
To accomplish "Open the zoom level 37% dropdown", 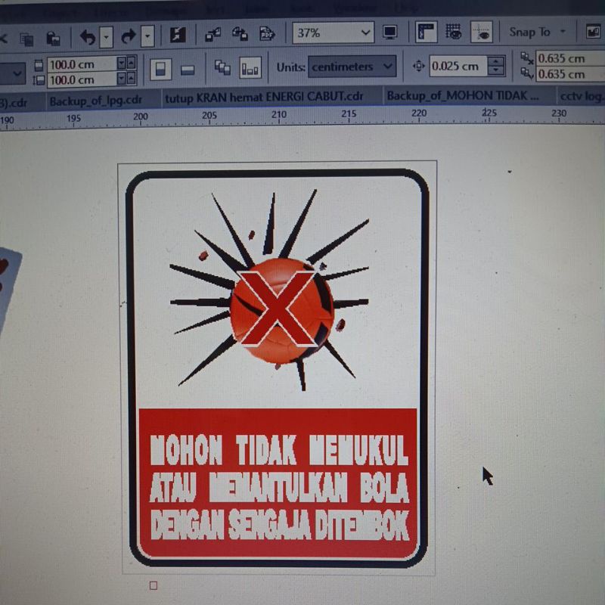I will pos(366,33).
